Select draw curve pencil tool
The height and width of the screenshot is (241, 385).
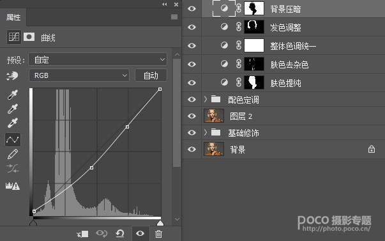(13, 154)
